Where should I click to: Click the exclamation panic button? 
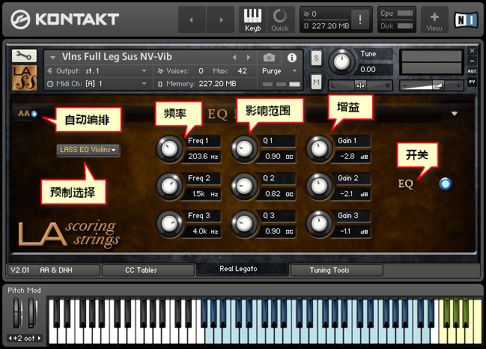[360, 19]
